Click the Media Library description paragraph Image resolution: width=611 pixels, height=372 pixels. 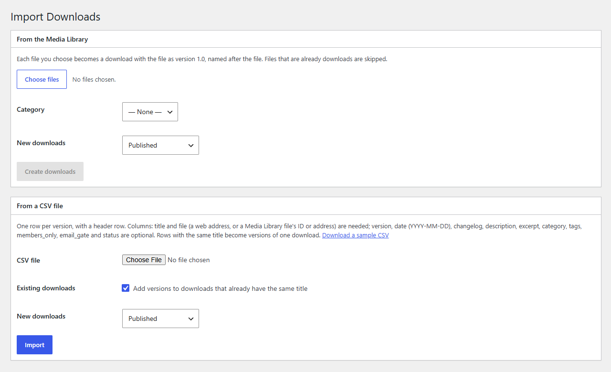pyautogui.click(x=202, y=59)
